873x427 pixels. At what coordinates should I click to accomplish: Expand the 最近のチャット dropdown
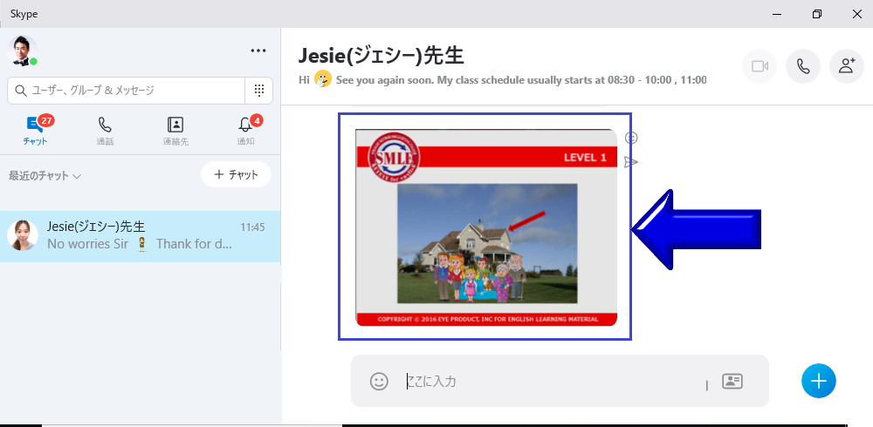click(45, 176)
